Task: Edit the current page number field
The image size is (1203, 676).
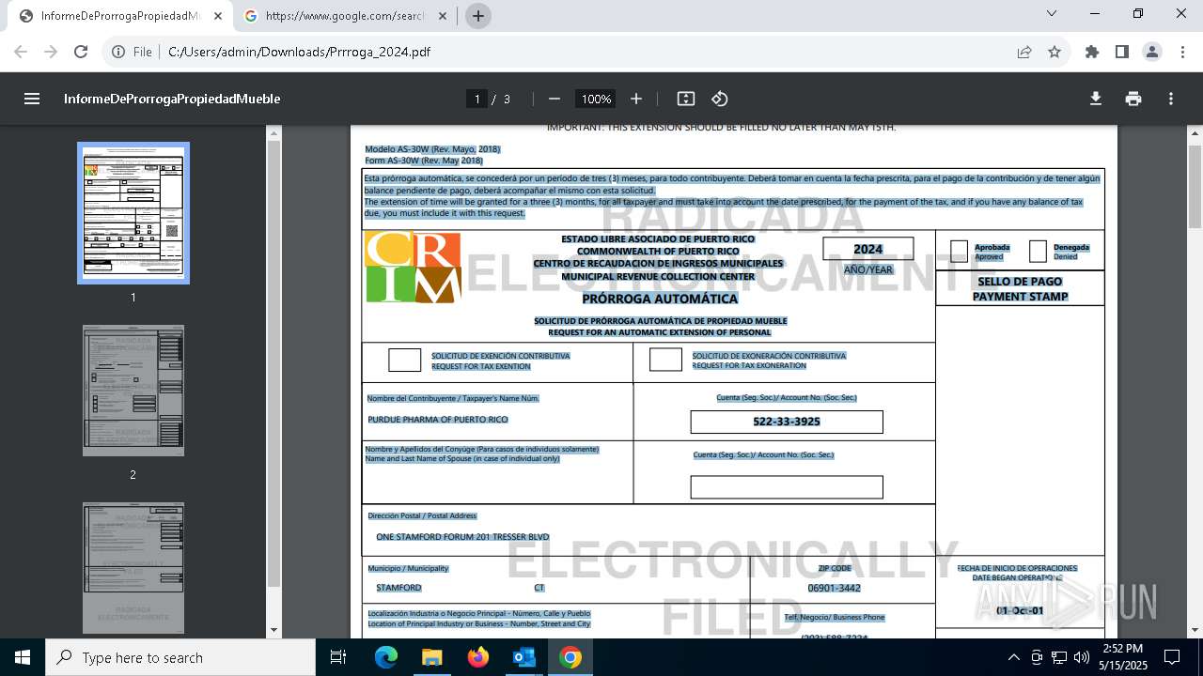Action: click(x=477, y=99)
